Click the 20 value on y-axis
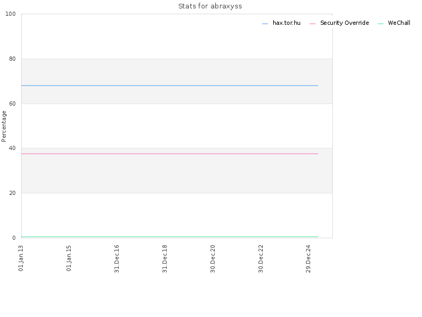 coord(12,193)
